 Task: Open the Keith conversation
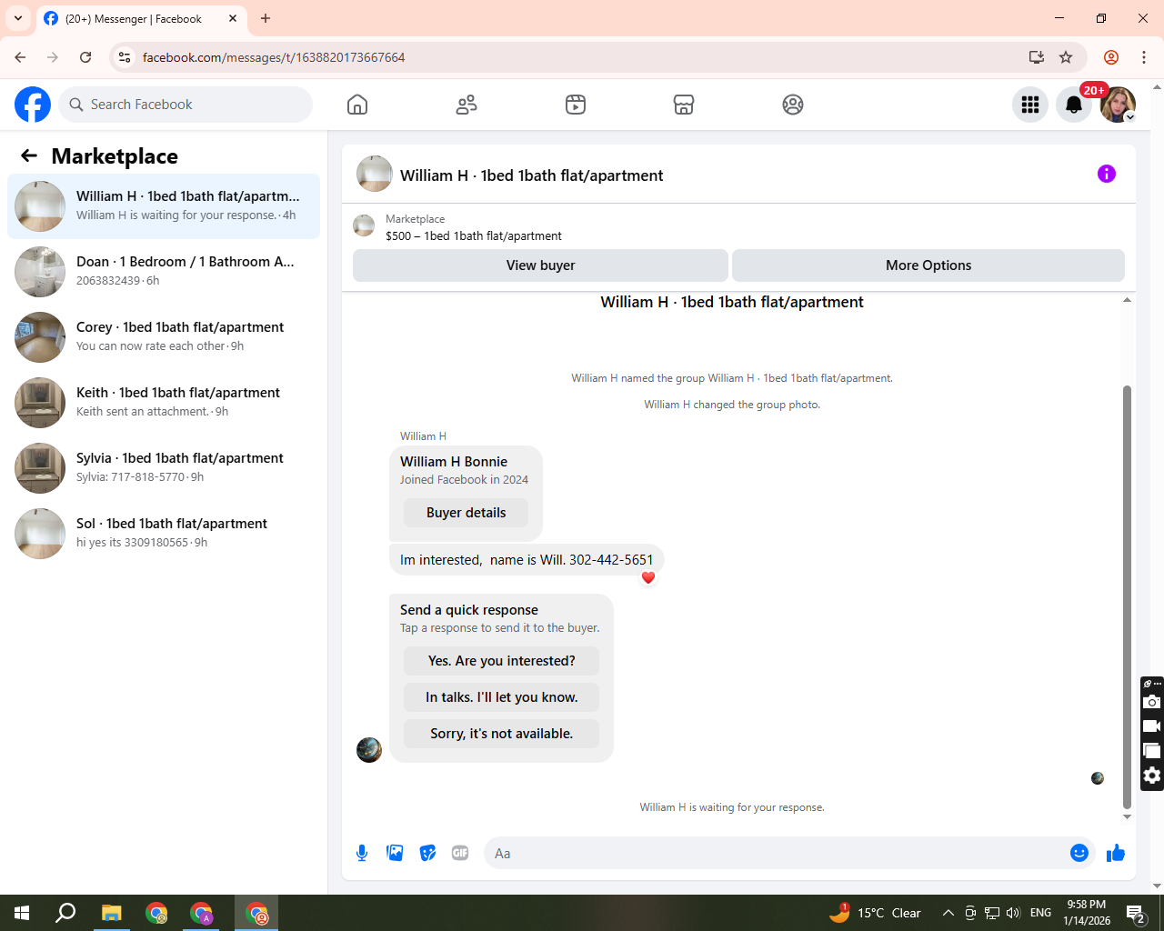[x=164, y=403]
